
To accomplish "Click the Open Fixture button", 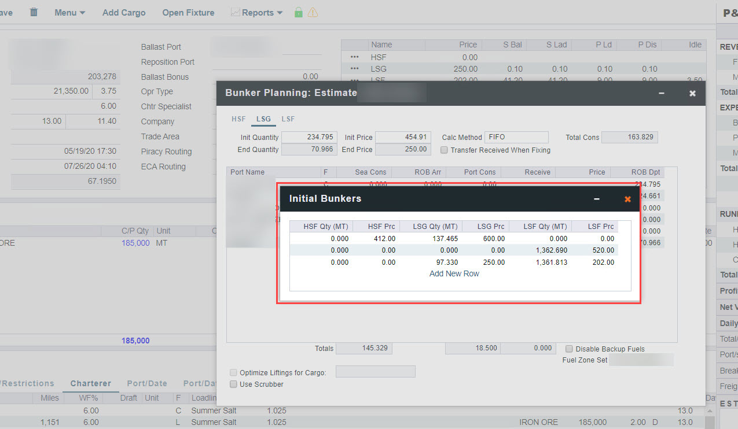I will pos(188,12).
